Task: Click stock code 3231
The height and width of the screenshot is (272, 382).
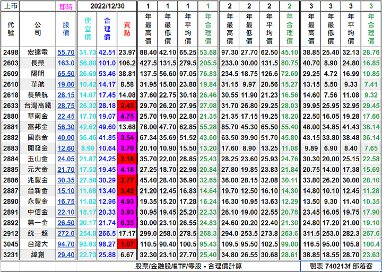Action: point(11,255)
